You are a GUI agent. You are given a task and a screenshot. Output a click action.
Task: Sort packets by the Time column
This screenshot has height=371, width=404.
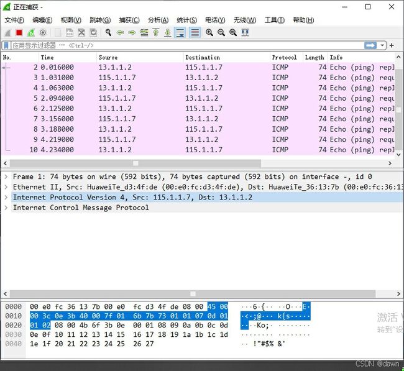coord(68,57)
